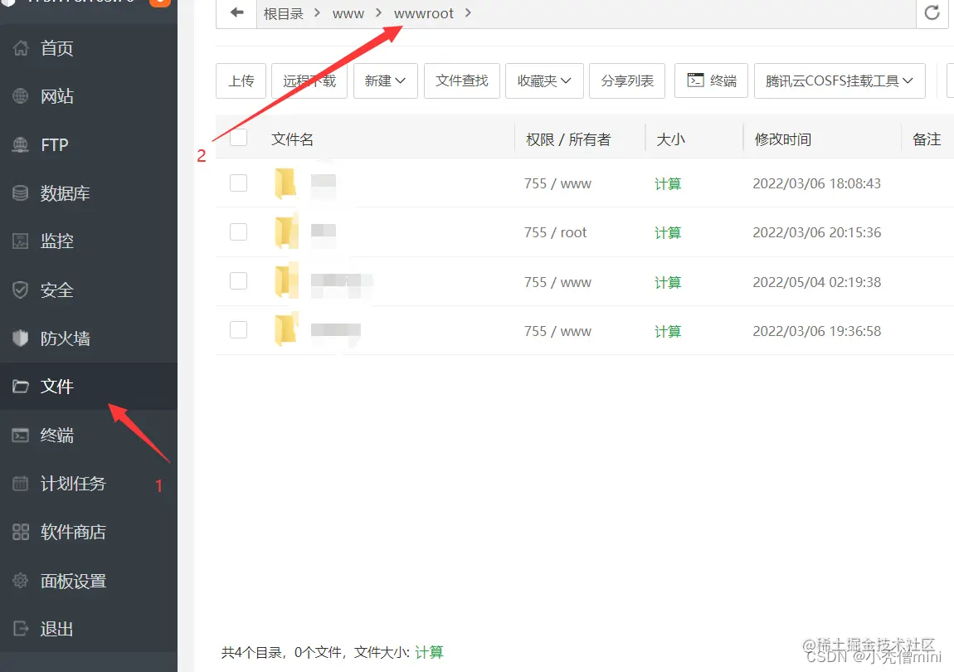Image resolution: width=954 pixels, height=672 pixels.
Task: Click 文件查找 to search files
Action: (461, 80)
